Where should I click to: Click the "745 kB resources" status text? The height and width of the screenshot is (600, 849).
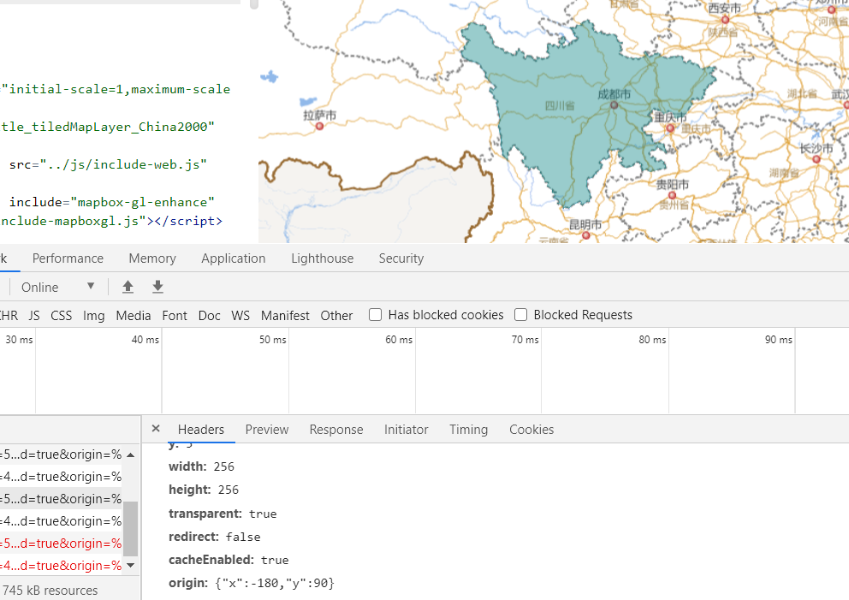pyautogui.click(x=50, y=591)
